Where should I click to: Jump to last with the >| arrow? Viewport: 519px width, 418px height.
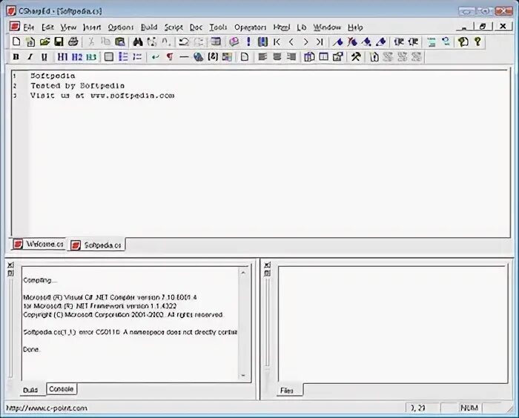point(320,42)
